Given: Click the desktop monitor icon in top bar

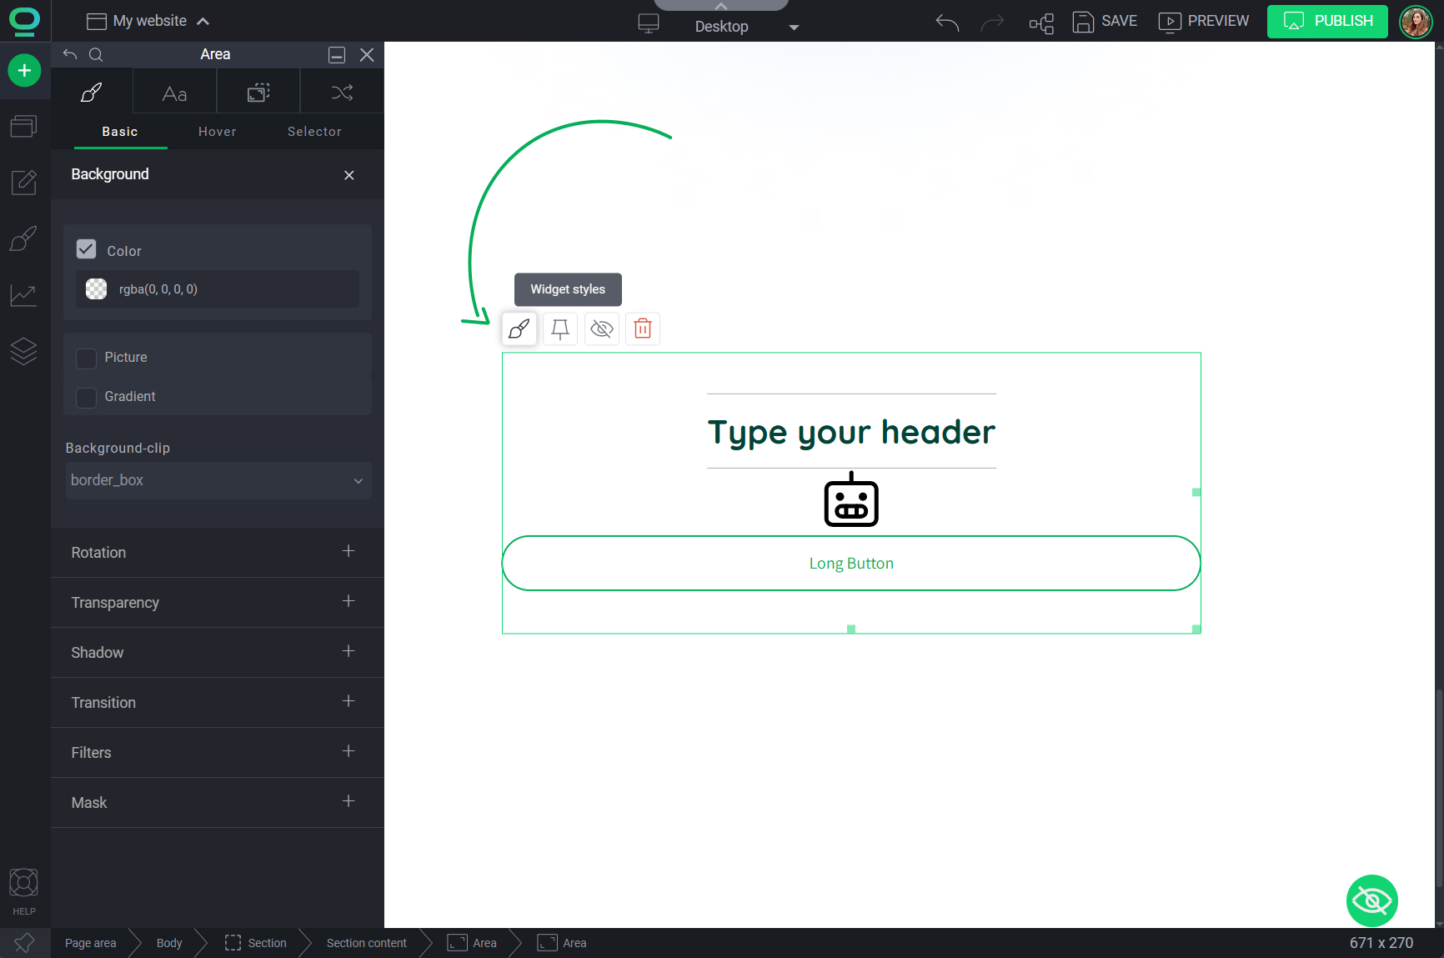Looking at the screenshot, I should coord(649,23).
